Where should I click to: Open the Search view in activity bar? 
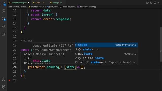point(4,11)
